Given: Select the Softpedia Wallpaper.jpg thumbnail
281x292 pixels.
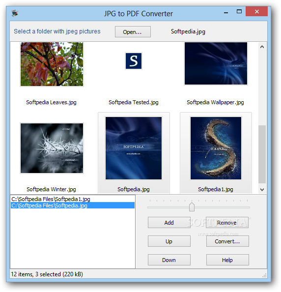Looking at the screenshot, I should 216,63.
